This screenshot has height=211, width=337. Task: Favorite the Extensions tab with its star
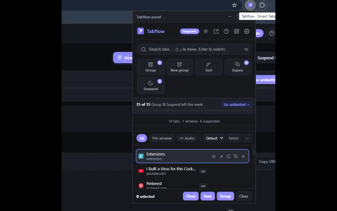pyautogui.click(x=214, y=156)
